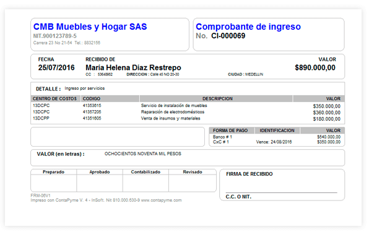Image resolution: width=369 pixels, height=237 pixels.
Task: Click the address line Carrera 23 No 21-54
Action: pyautogui.click(x=53, y=43)
